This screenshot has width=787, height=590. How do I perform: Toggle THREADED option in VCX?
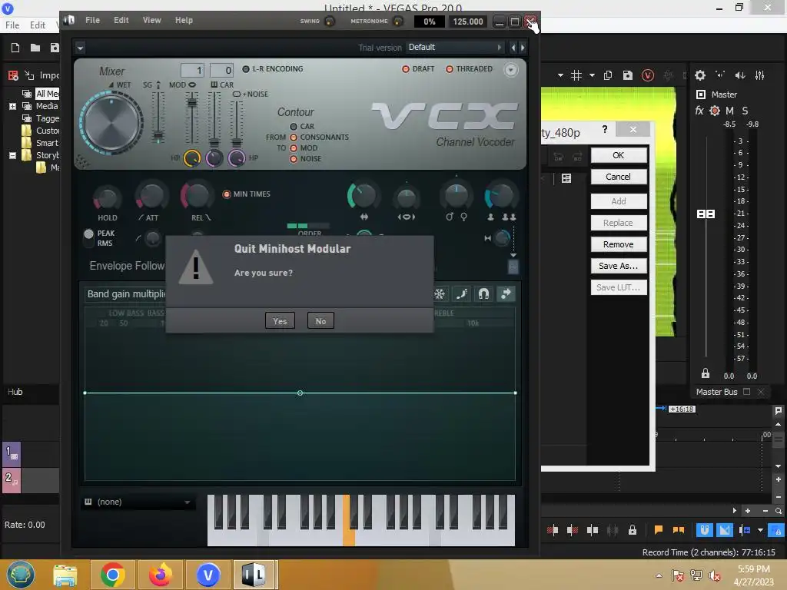(x=469, y=68)
